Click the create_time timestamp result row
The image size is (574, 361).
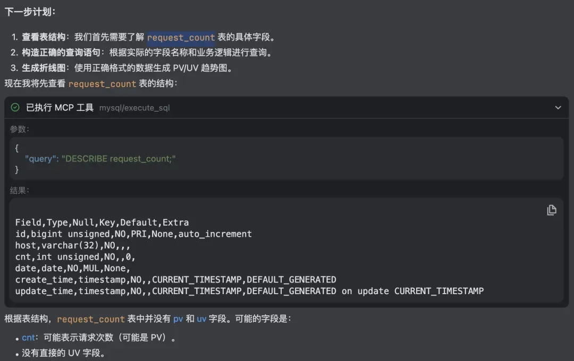[176, 280]
